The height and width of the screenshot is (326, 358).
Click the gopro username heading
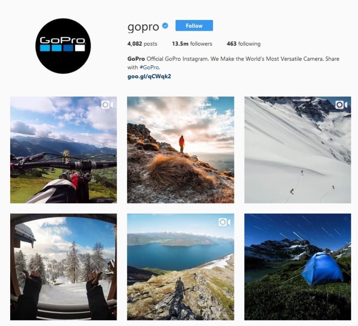(x=143, y=27)
